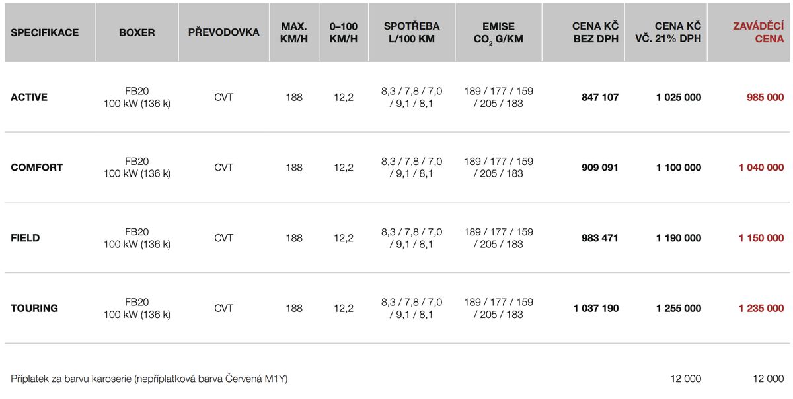Click the SPECIFIKACE column header

45,32
